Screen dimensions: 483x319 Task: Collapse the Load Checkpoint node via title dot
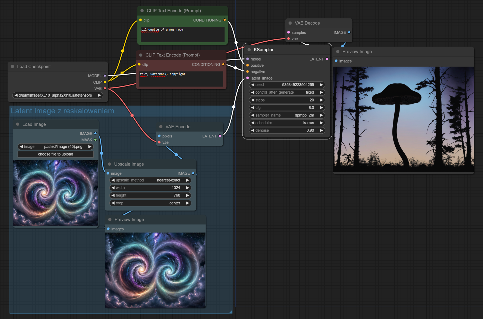(x=12, y=67)
